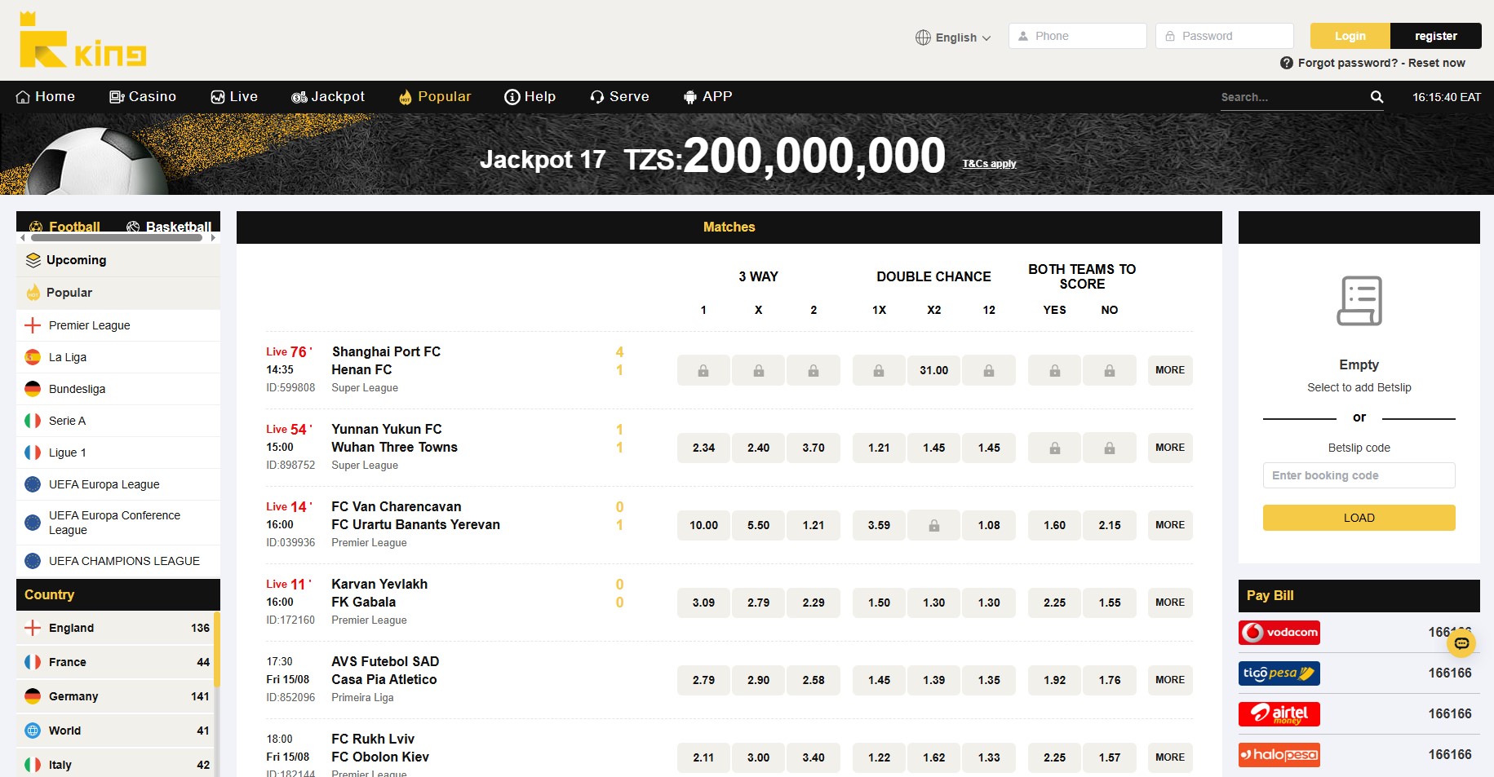The image size is (1494, 777).
Task: Select draw odds 2.79 for Karvan Yevlakh match
Action: [x=758, y=603]
